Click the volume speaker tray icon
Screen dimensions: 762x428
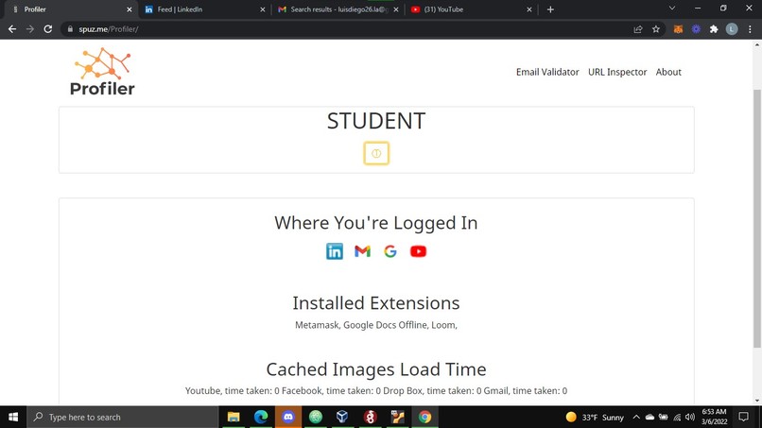[x=690, y=418]
